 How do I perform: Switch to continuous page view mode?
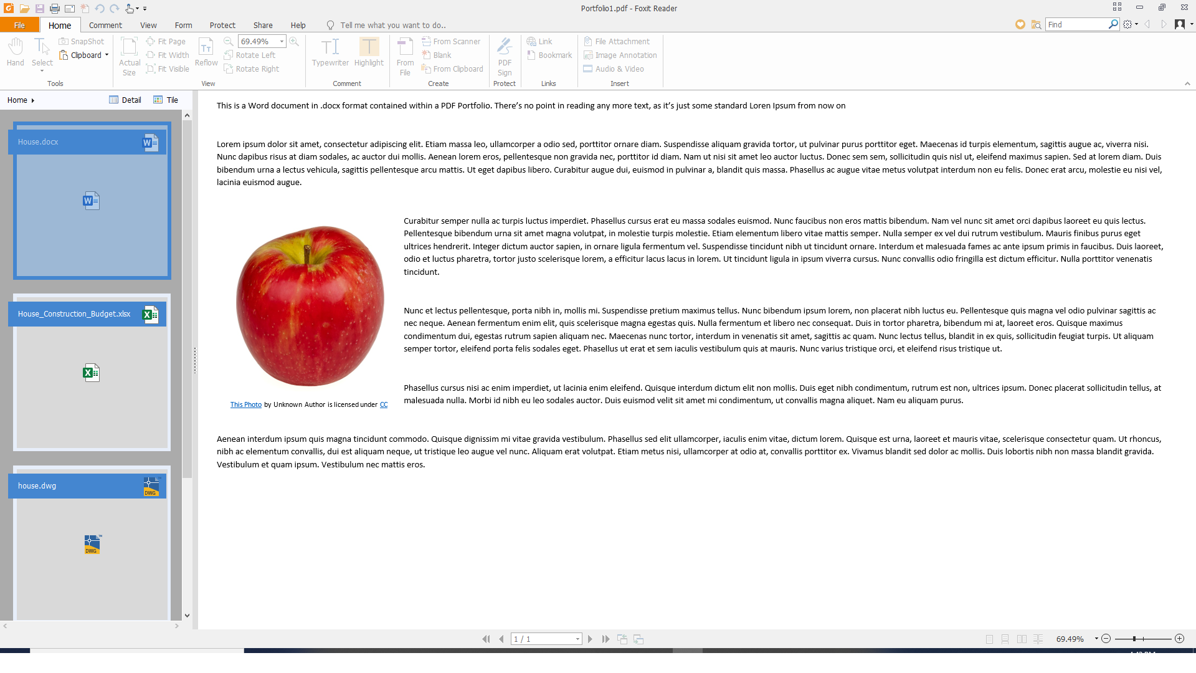(1005, 639)
